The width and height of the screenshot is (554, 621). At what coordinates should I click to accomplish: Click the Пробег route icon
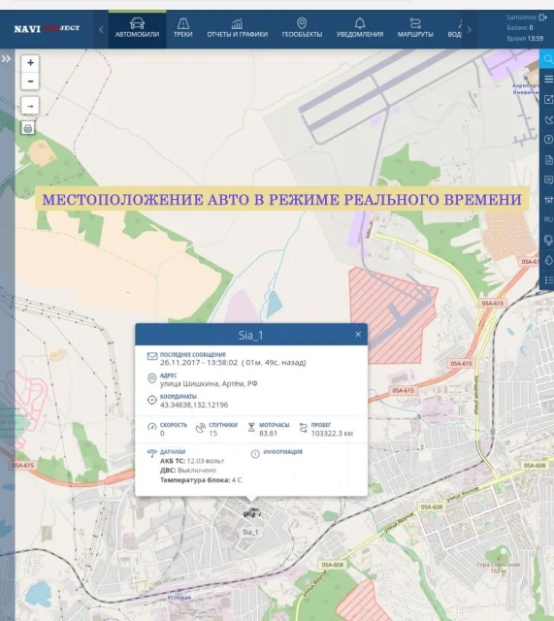(303, 427)
